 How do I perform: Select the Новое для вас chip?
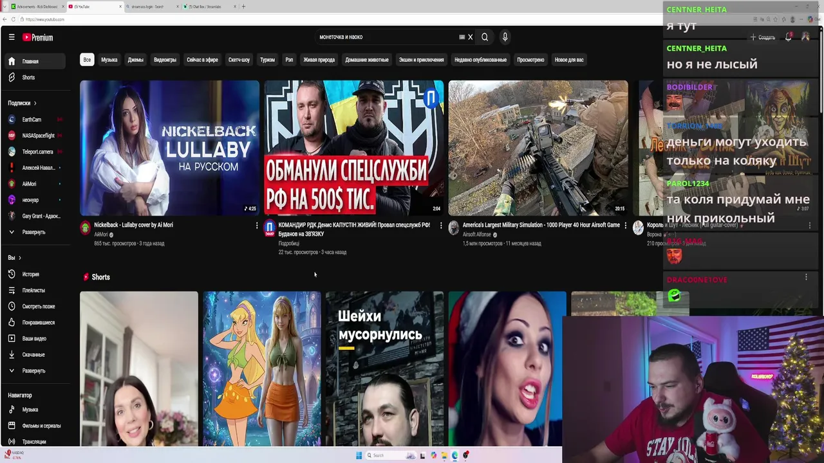point(569,60)
